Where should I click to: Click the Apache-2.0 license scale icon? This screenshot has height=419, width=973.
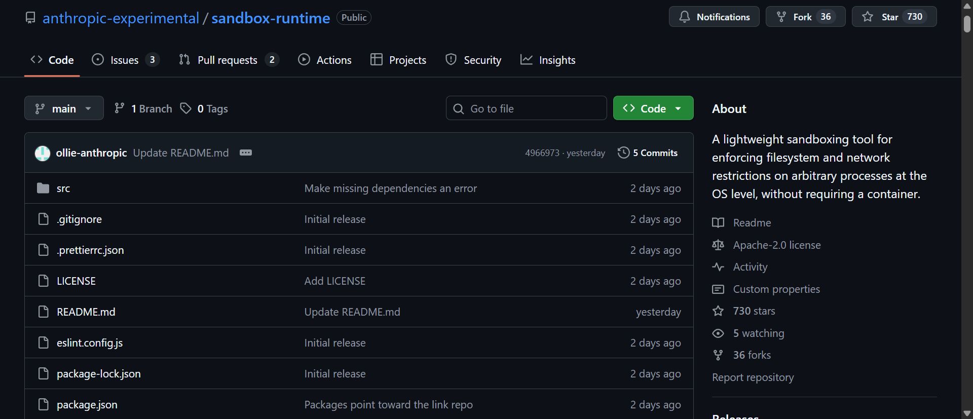(718, 245)
